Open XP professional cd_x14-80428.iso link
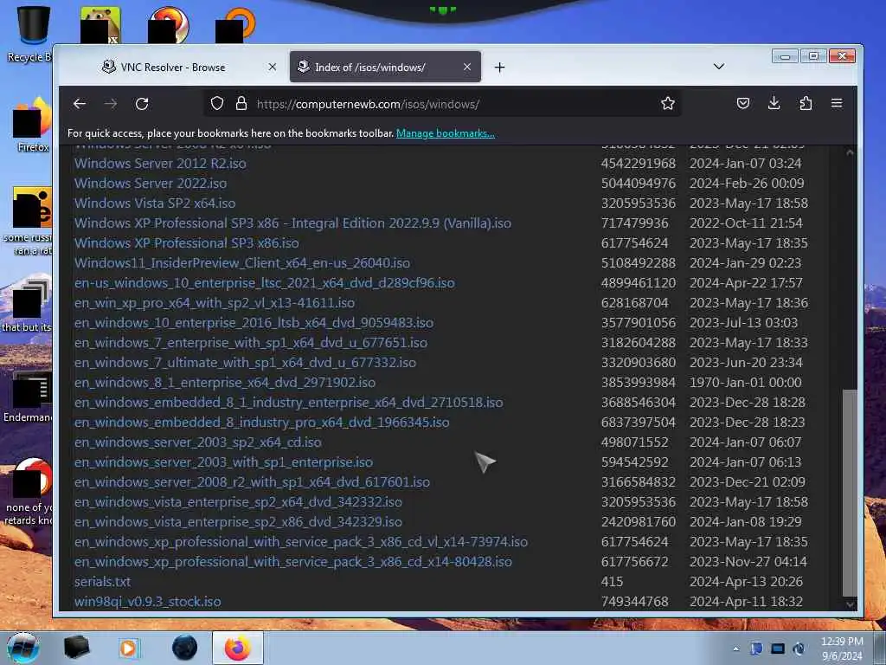This screenshot has height=665, width=886. coord(292,561)
